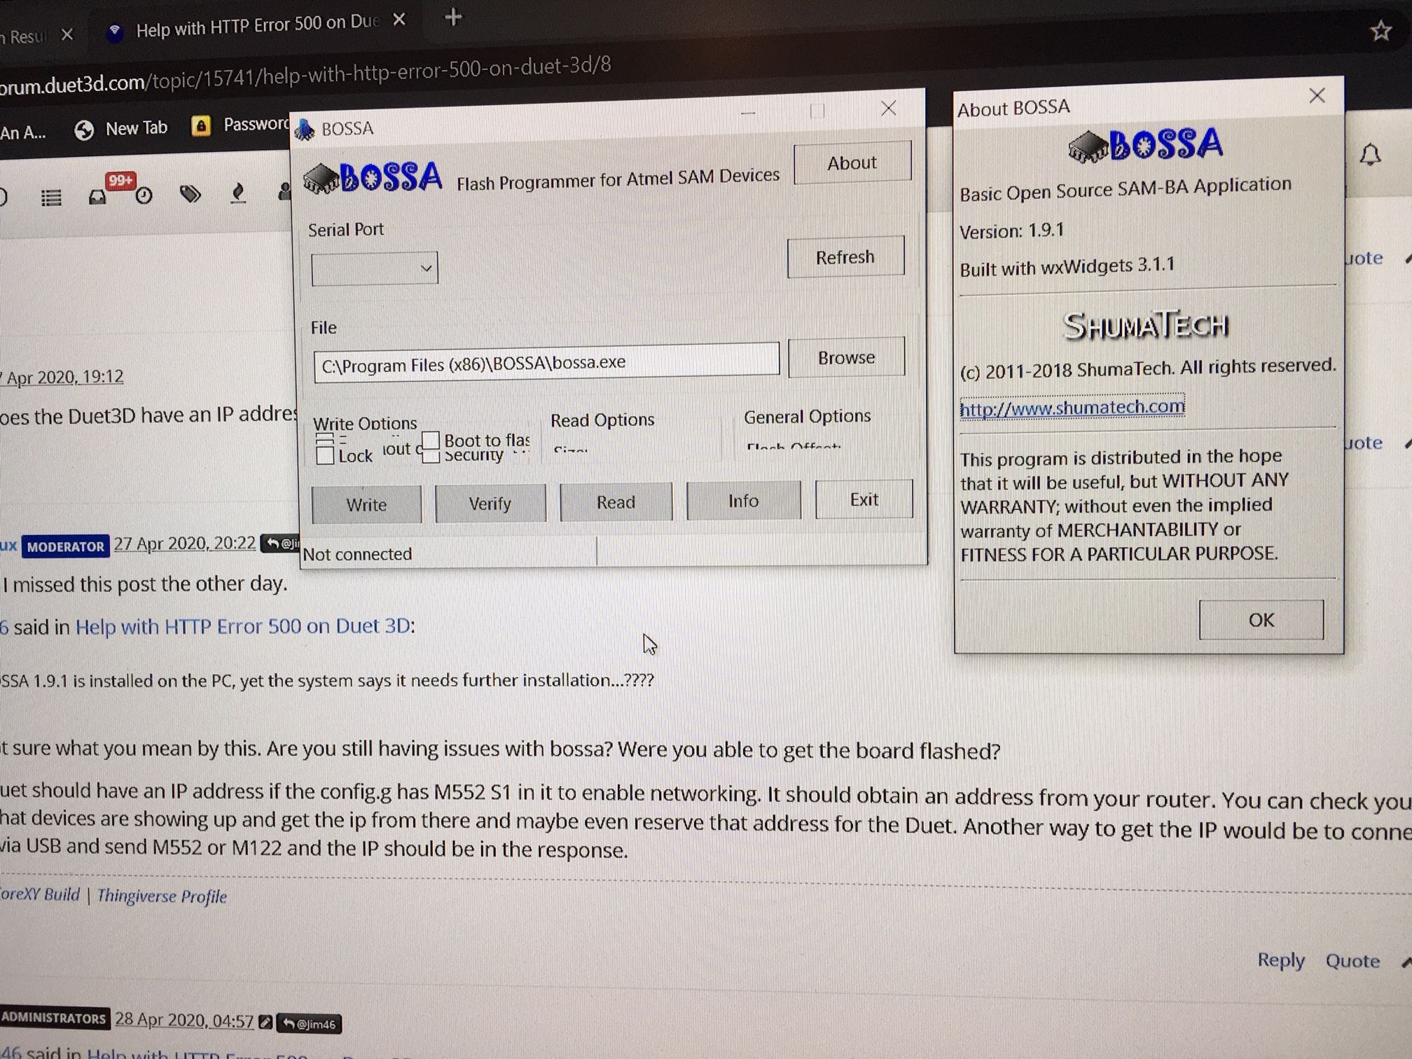This screenshot has height=1059, width=1412.
Task: Edit the File path field
Action: click(x=546, y=363)
